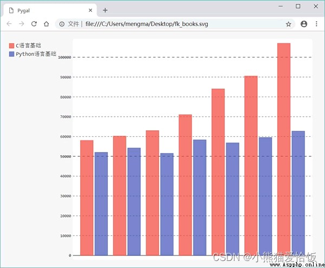325x268 pixels.
Task: Click the red bar reaching about 90000
Action: tap(251, 165)
